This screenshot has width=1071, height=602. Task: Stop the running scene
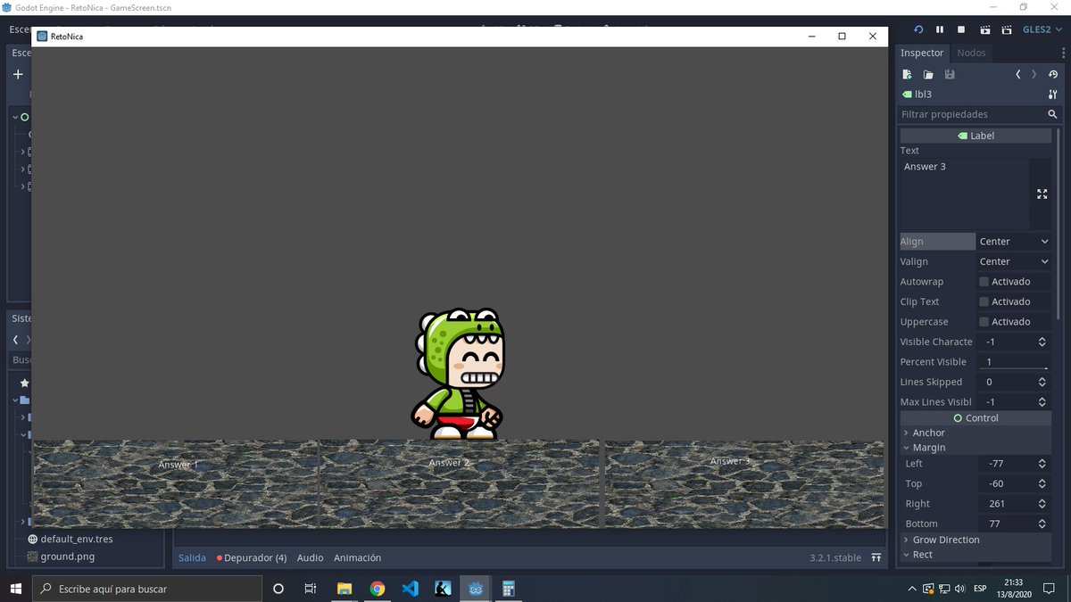[961, 29]
